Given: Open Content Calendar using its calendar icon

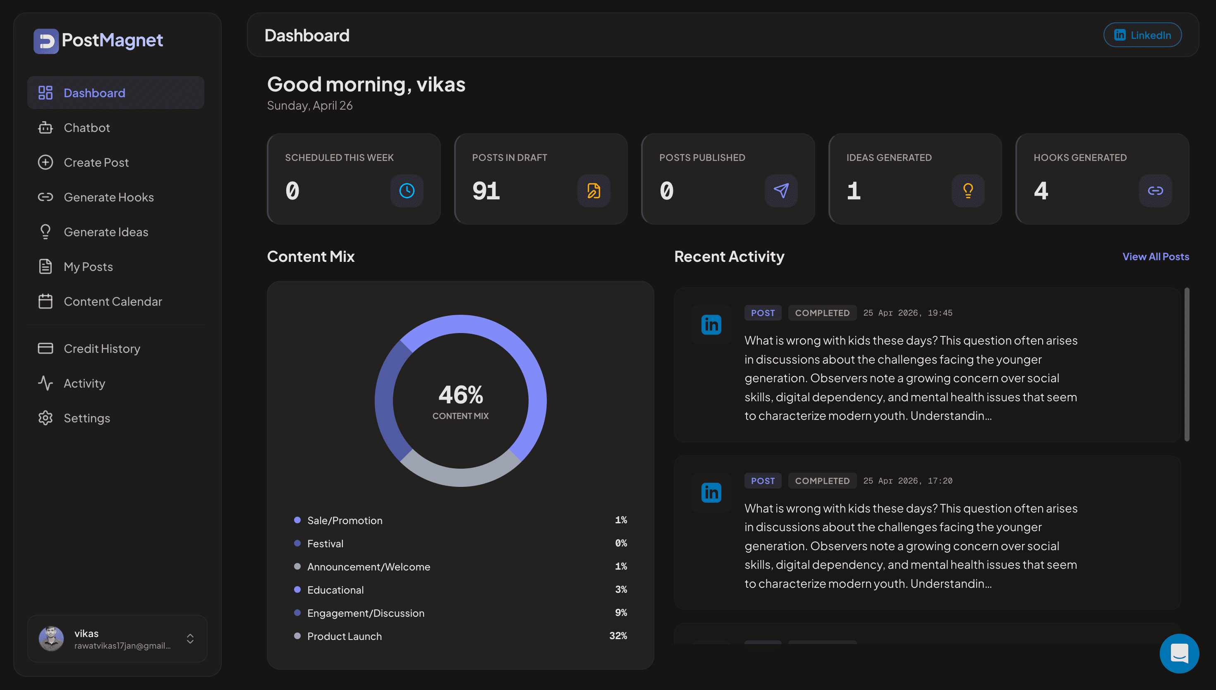Looking at the screenshot, I should pos(45,301).
